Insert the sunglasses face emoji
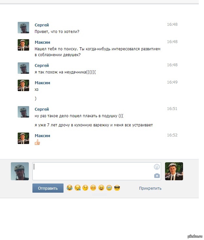 click(117, 188)
